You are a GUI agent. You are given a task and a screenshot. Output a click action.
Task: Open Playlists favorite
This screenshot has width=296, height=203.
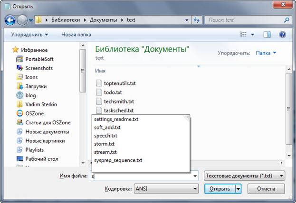pyautogui.click(x=34, y=150)
